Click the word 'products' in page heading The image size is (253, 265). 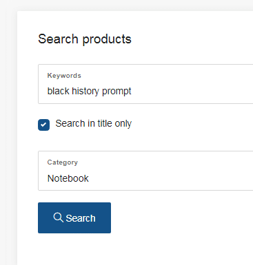107,39
